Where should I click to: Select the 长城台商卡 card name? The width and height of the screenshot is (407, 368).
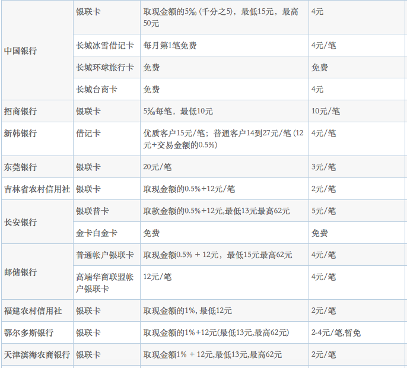[96, 90]
